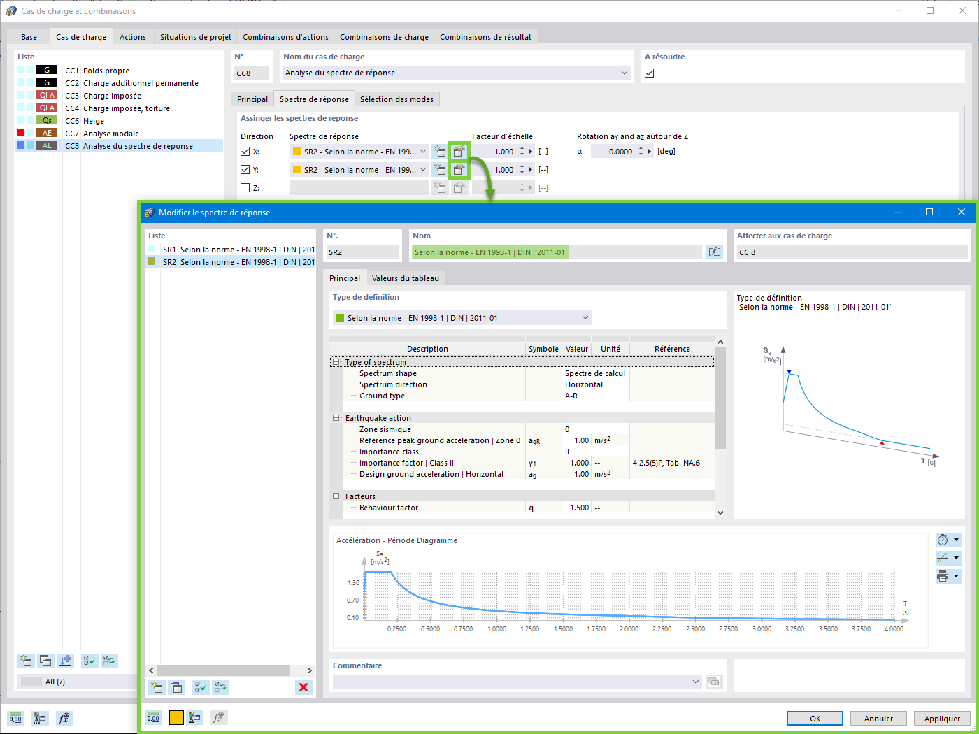Viewport: 979px width, 734px height.
Task: Select all load cases check icon
Action: pyautogui.click(x=90, y=661)
